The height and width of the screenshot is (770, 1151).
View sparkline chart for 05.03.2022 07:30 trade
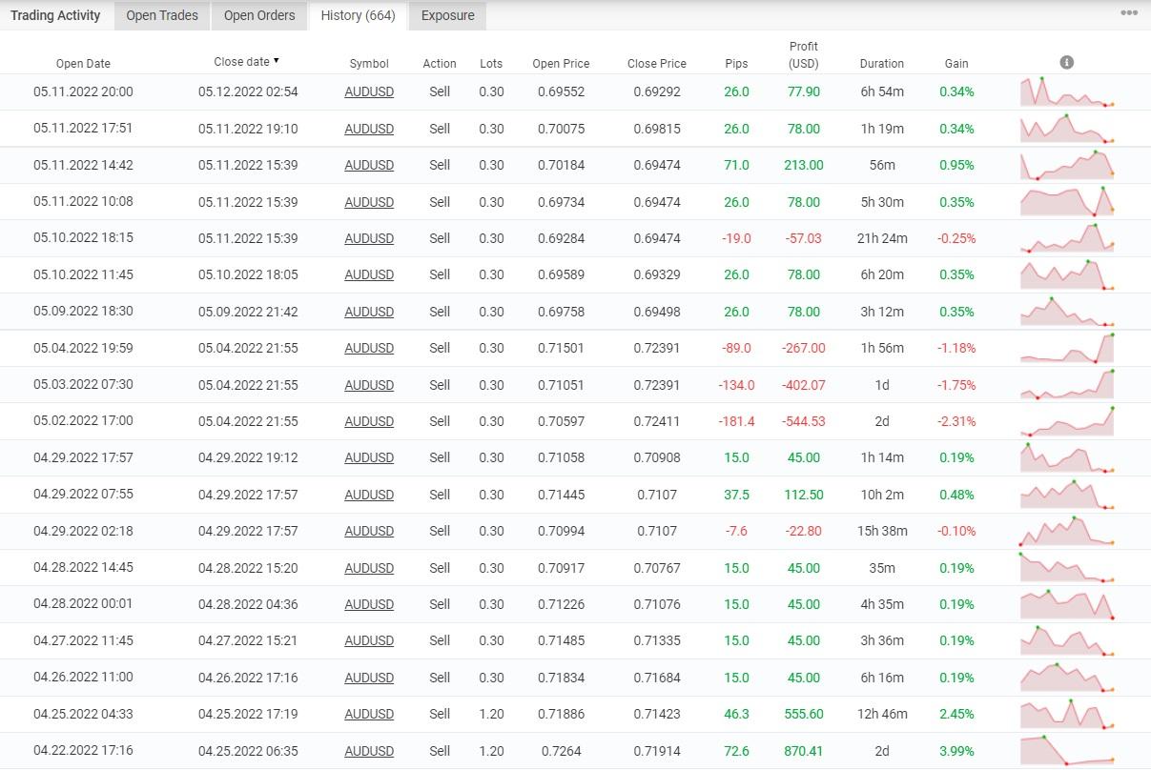click(1067, 385)
